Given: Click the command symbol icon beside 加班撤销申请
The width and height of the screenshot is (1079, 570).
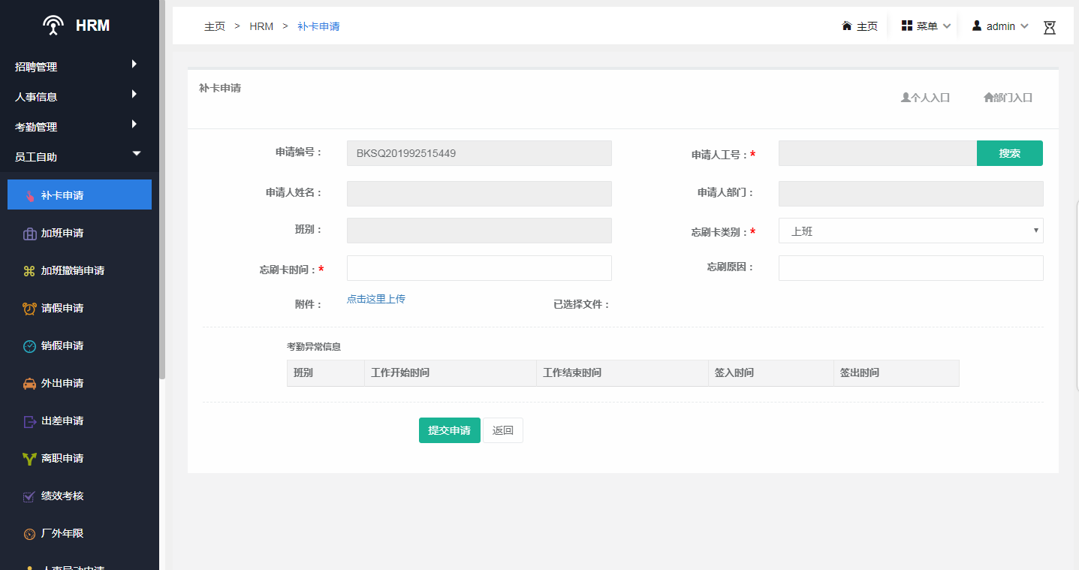Looking at the screenshot, I should tap(29, 271).
